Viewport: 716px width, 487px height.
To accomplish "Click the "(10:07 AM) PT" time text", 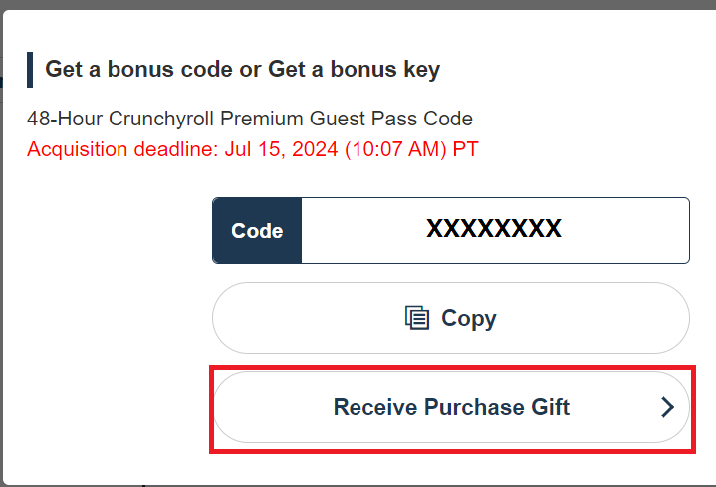I will pyautogui.click(x=411, y=149).
